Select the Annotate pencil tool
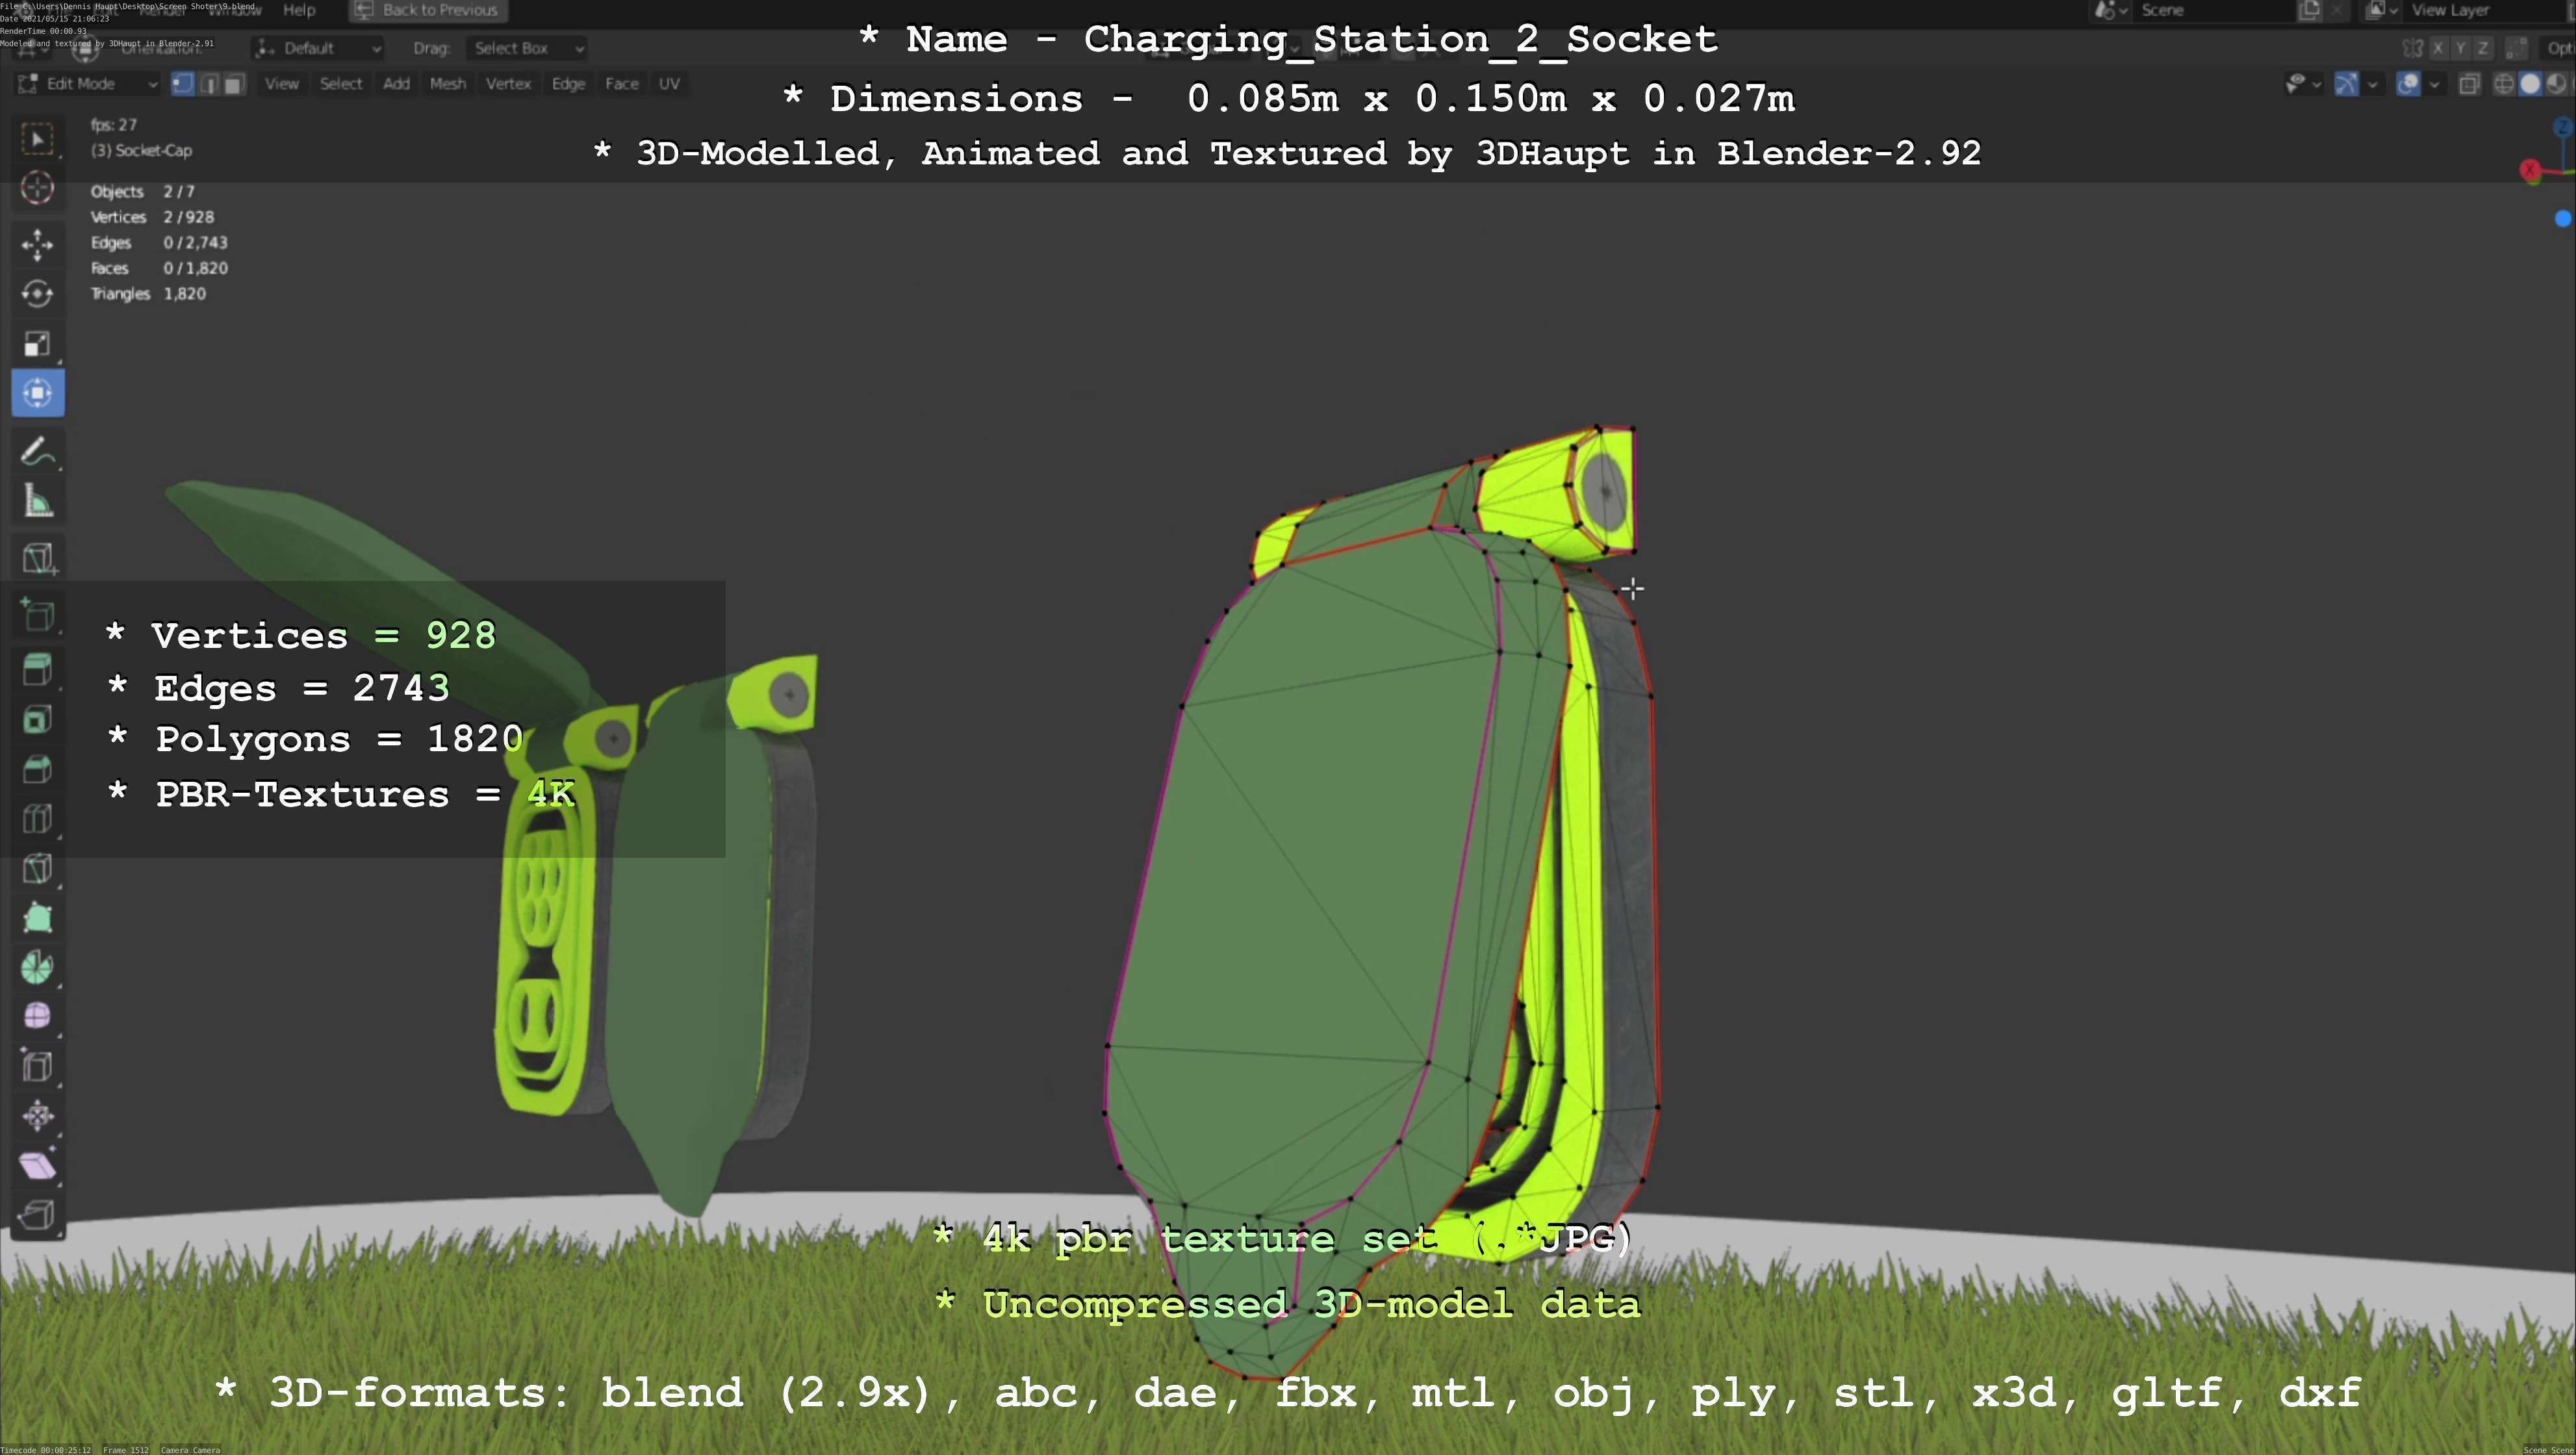This screenshot has width=2576, height=1455. click(x=37, y=451)
